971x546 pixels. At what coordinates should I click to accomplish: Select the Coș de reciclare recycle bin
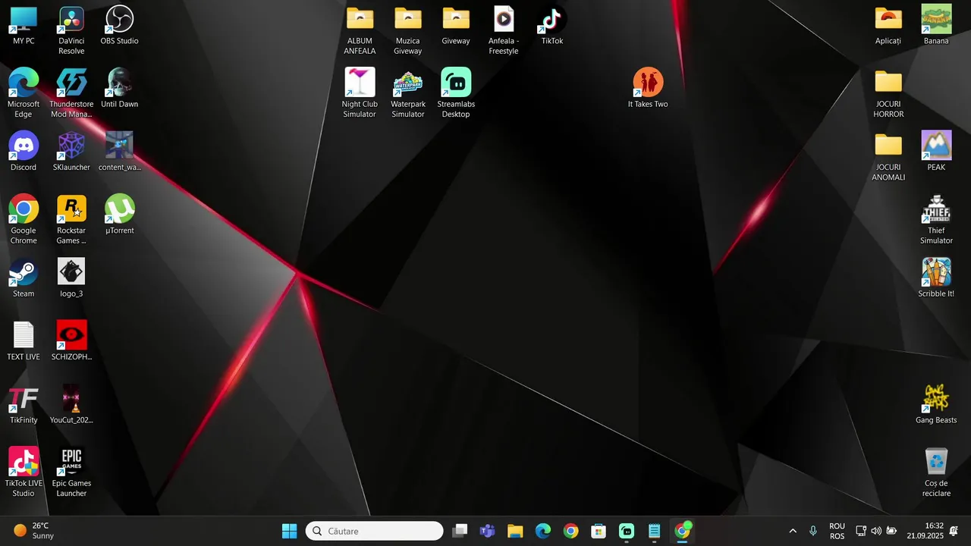[936, 472]
